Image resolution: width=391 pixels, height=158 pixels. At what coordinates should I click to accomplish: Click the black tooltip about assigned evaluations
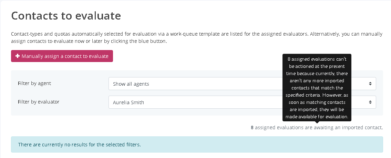pyautogui.click(x=317, y=88)
